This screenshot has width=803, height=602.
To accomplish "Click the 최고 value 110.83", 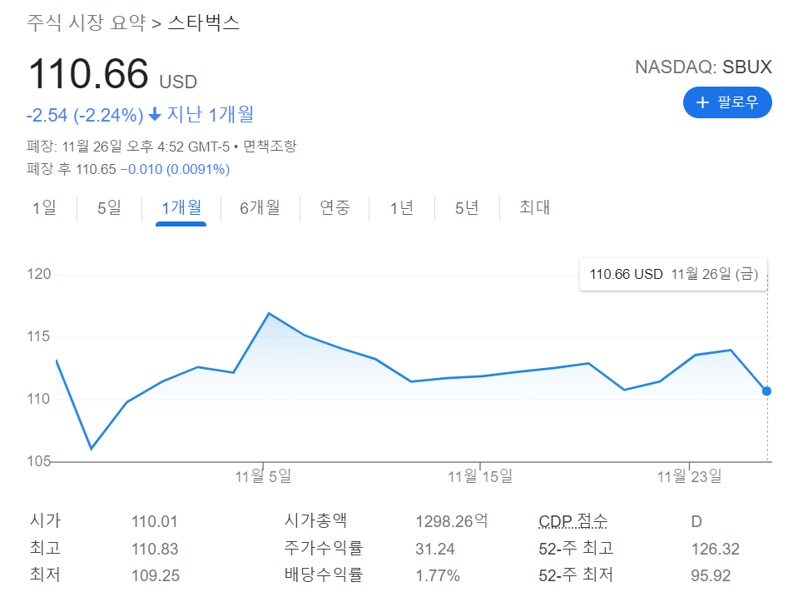I will pyautogui.click(x=155, y=550).
